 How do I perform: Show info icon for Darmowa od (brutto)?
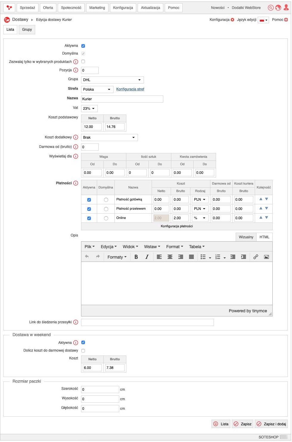(76, 147)
